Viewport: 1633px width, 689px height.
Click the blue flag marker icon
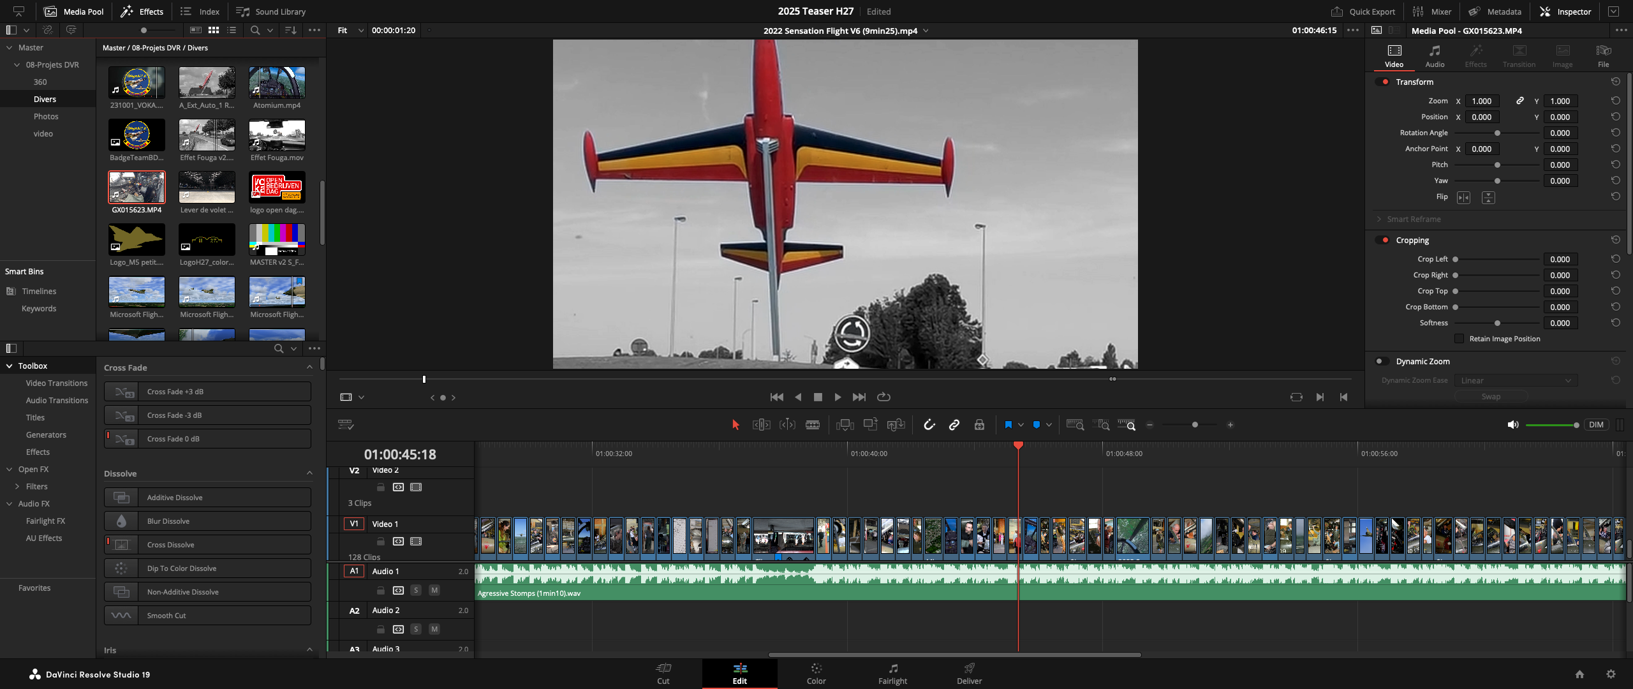[x=1008, y=425]
